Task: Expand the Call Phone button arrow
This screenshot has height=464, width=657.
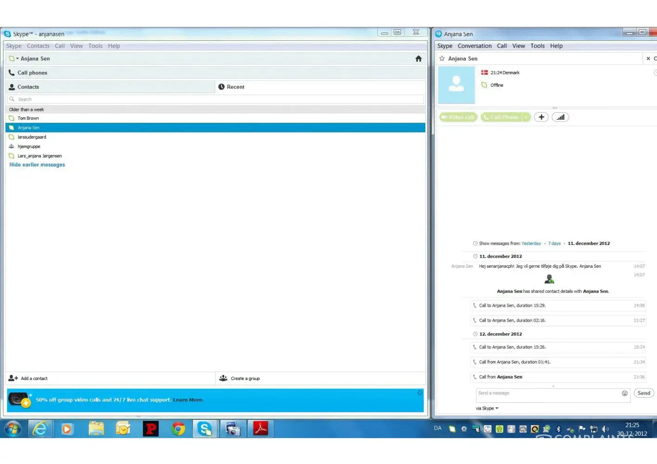Action: pos(526,117)
